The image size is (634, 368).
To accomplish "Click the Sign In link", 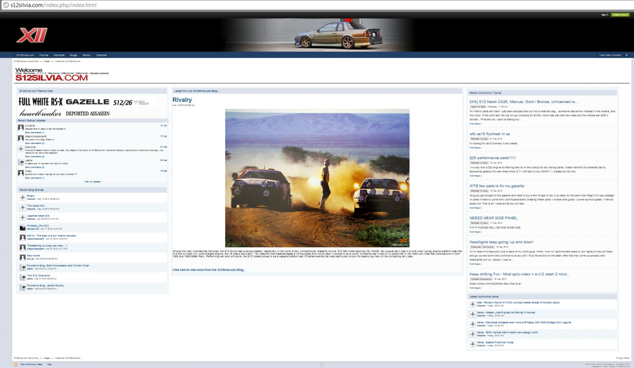I will (605, 15).
